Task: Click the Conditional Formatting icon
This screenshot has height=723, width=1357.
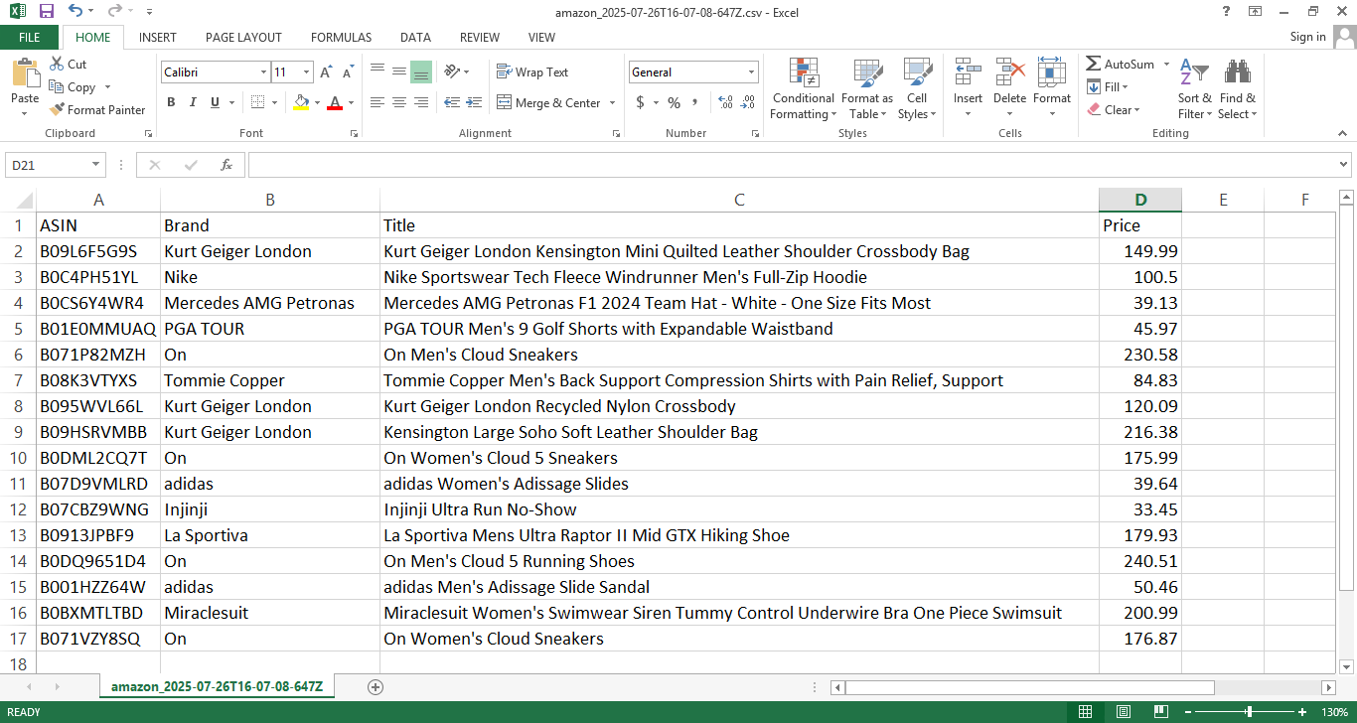Action: tap(803, 73)
